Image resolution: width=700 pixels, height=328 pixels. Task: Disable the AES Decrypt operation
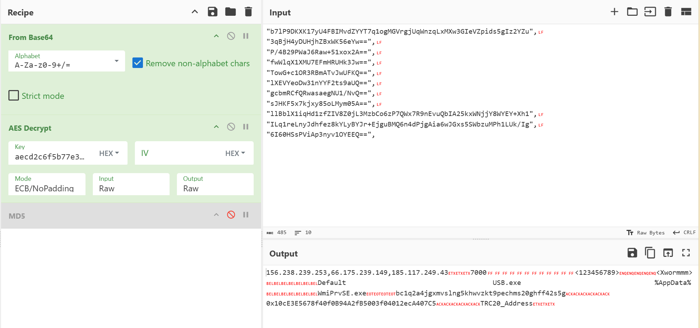pos(231,127)
